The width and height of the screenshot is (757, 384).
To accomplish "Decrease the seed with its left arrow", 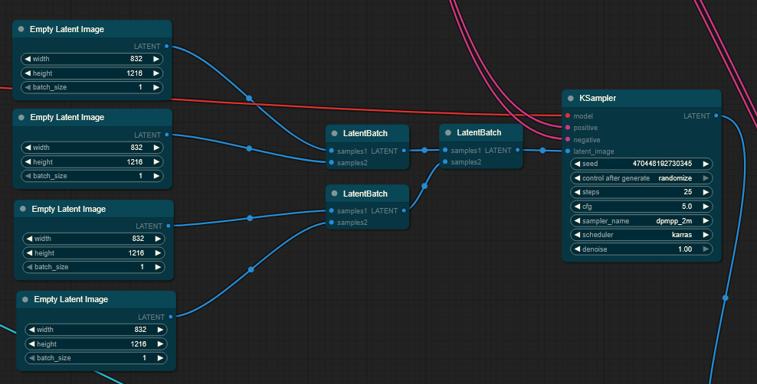I will pyautogui.click(x=577, y=164).
